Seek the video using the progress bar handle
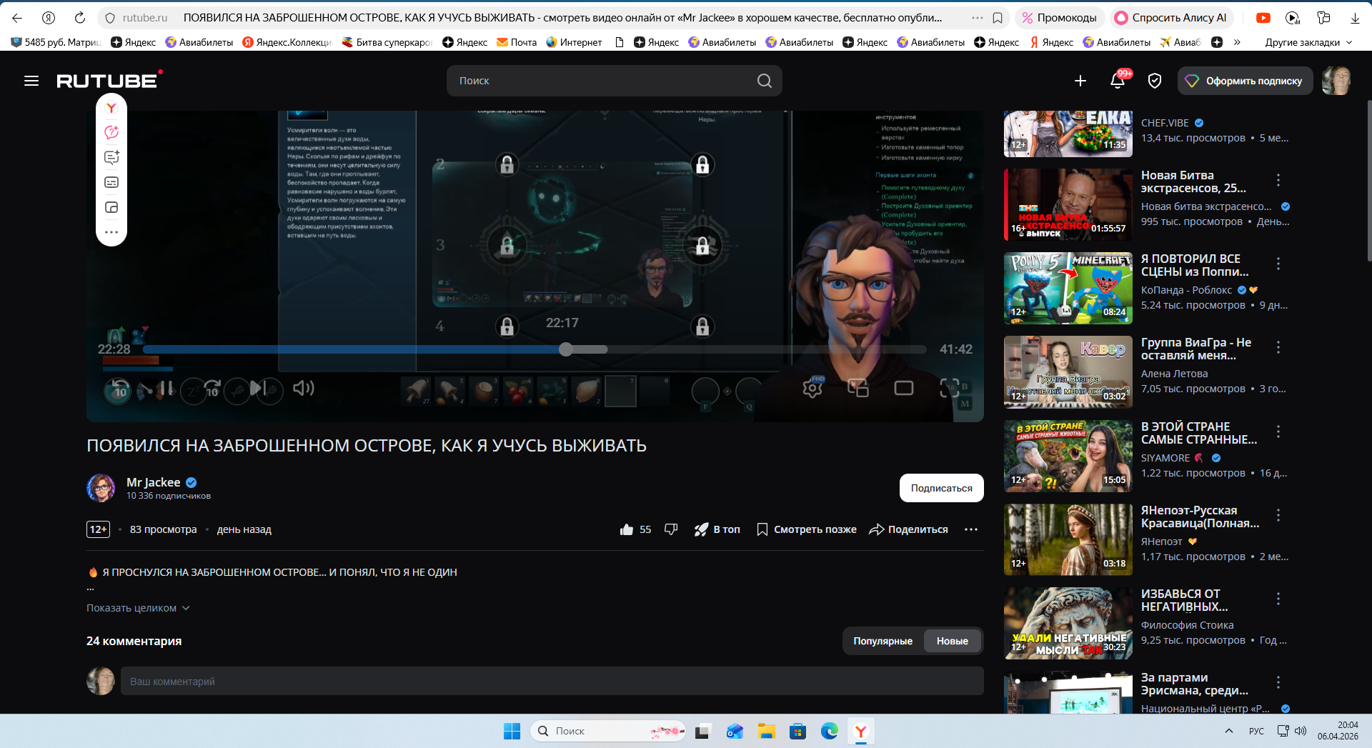Viewport: 1372px width, 748px height. point(566,349)
